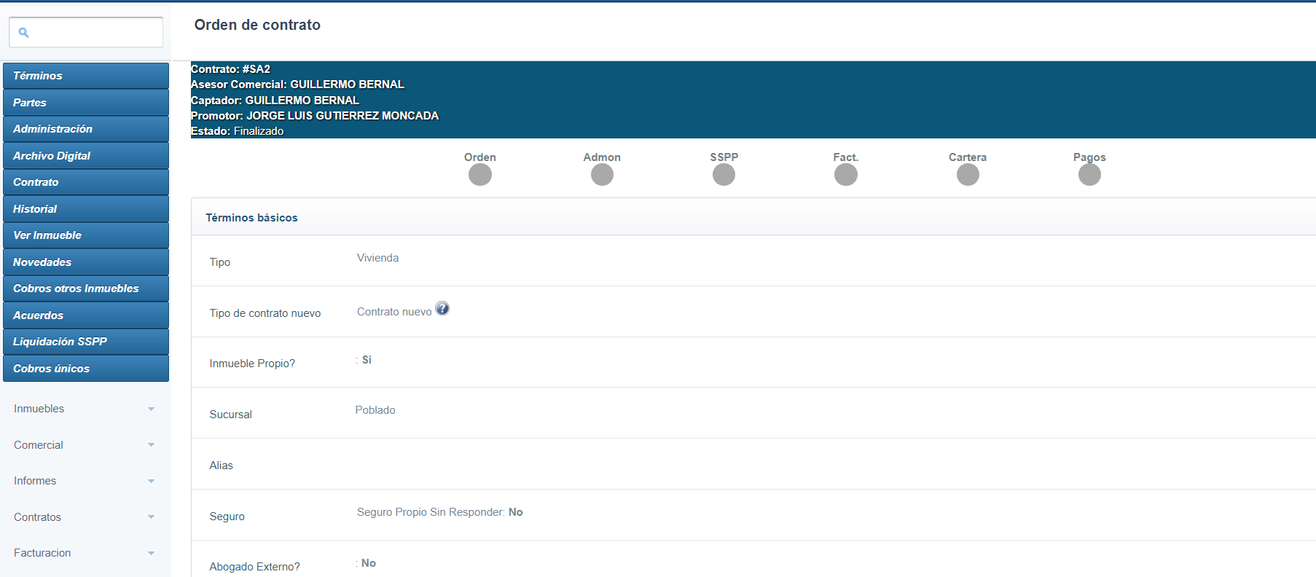Click the search magnifier icon
This screenshot has height=577, width=1316.
pyautogui.click(x=23, y=33)
